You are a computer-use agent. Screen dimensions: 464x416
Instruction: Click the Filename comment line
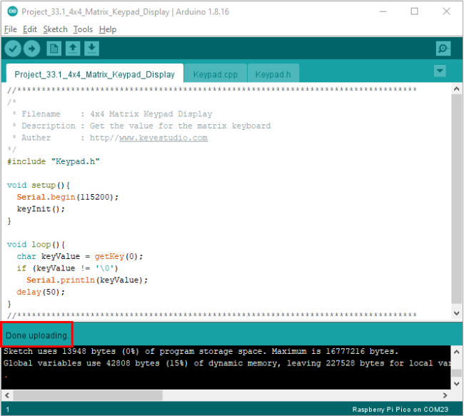[x=112, y=114]
